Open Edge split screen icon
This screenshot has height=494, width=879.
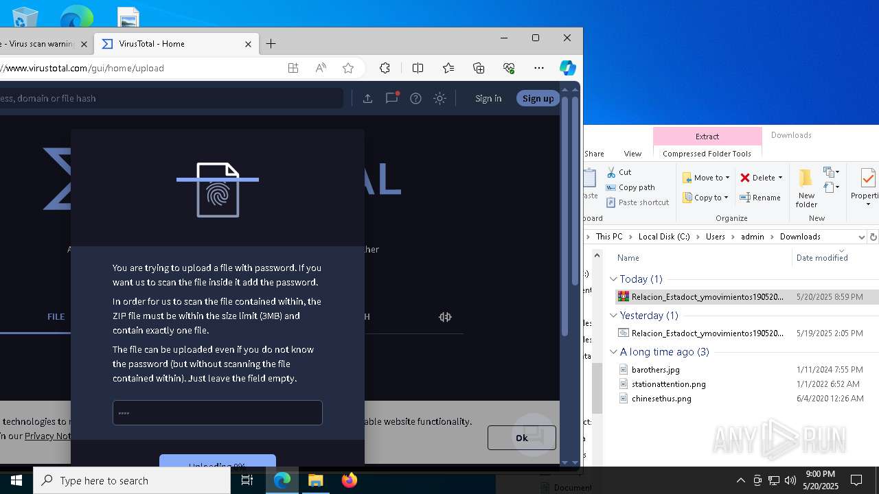(418, 68)
